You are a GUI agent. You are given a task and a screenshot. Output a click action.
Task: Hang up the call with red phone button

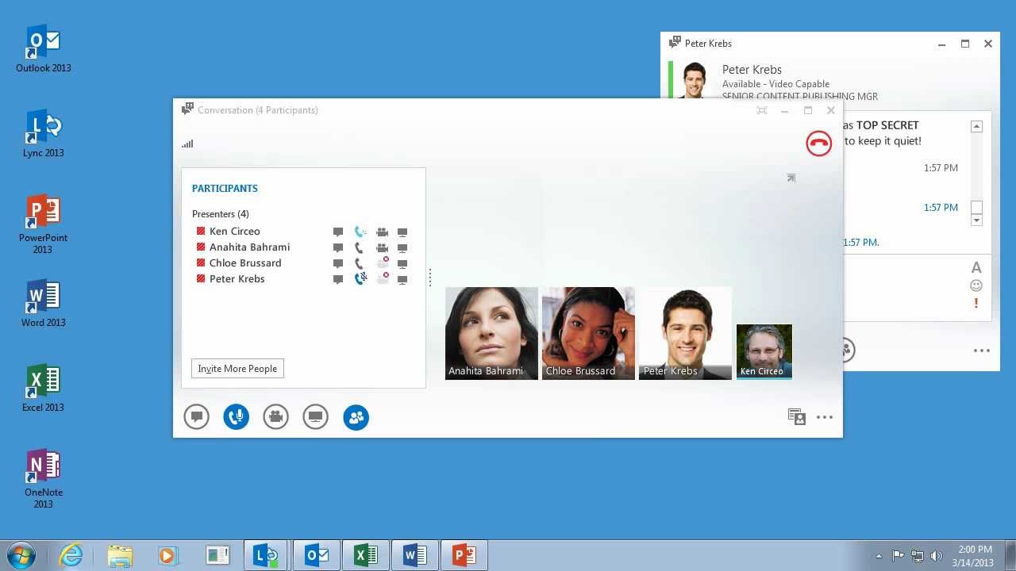click(x=818, y=144)
